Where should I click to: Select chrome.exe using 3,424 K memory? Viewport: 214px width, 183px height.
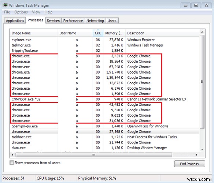coord(105,56)
